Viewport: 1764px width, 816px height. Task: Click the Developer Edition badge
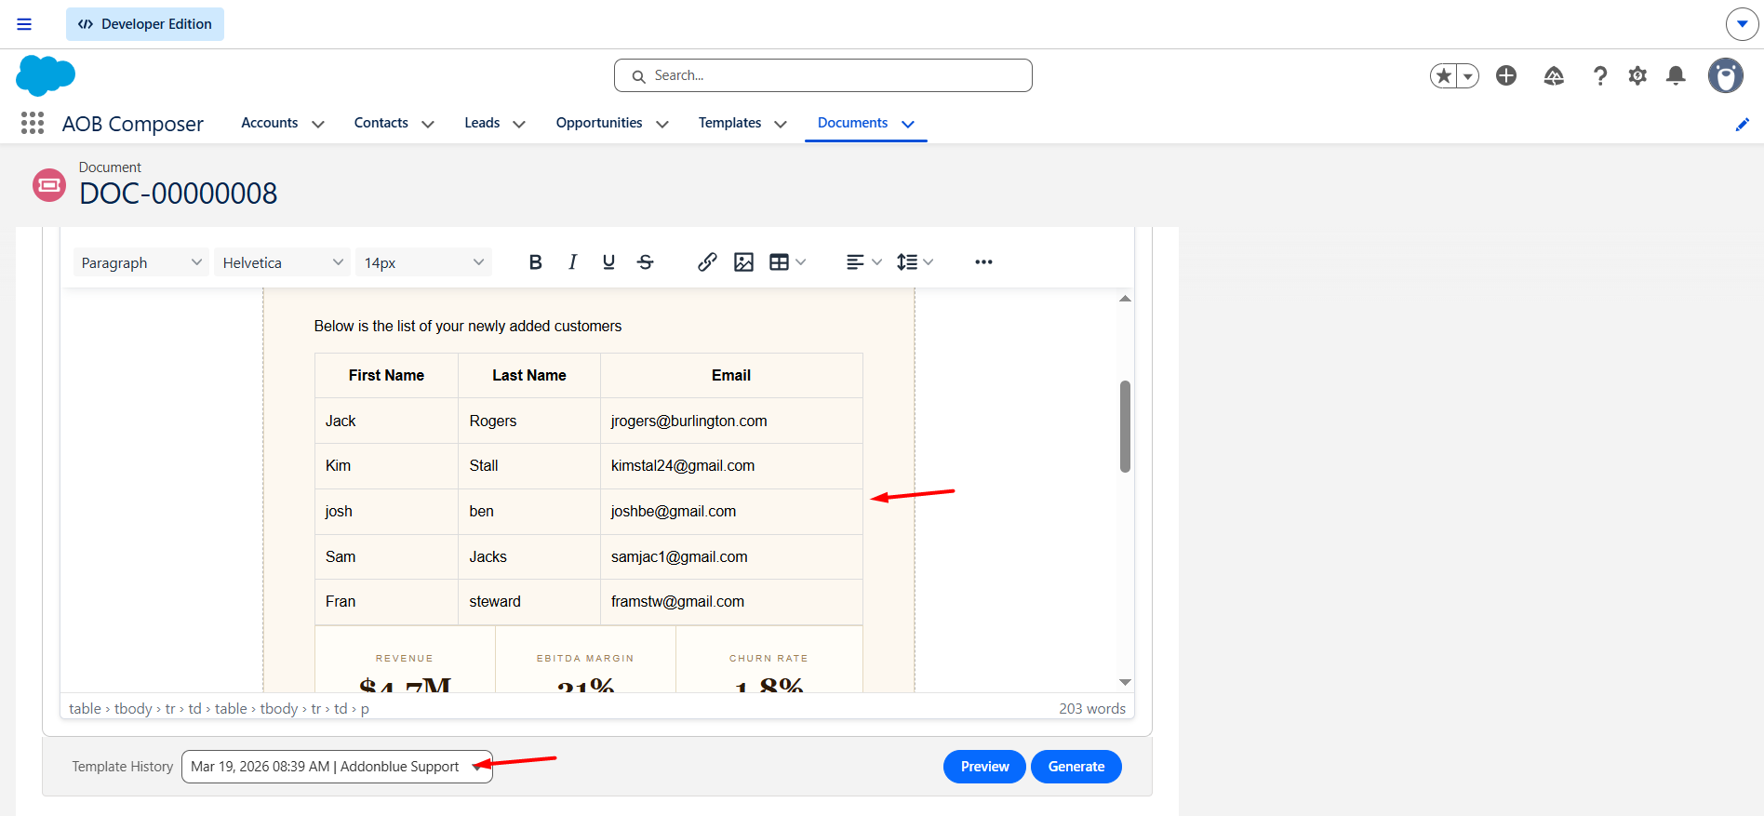point(145,24)
